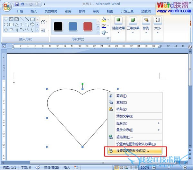The image size is (193, 170).
Task: Select the triangle shape
Action: click(17, 24)
